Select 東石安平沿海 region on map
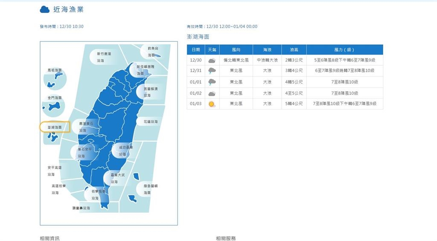 pos(84,152)
